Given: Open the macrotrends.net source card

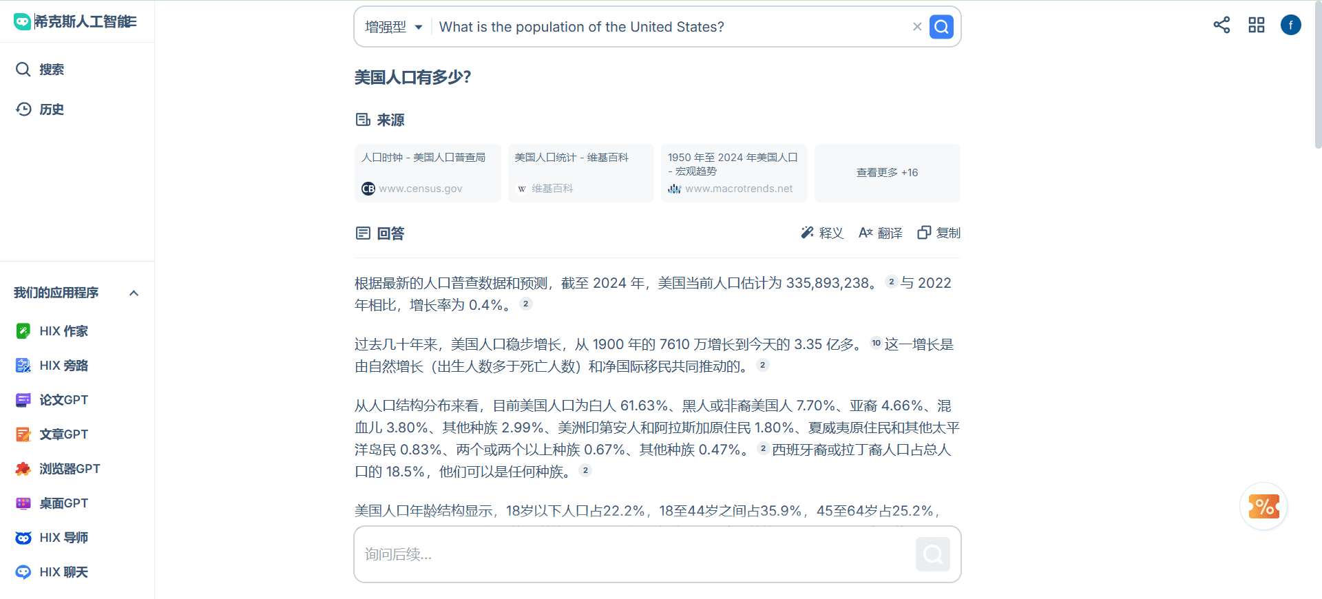Looking at the screenshot, I should 734,173.
